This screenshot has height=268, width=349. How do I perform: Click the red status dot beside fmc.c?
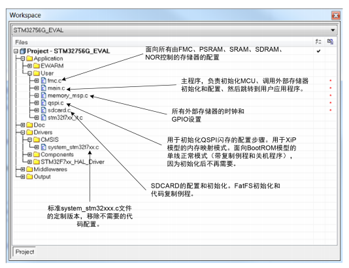click(331, 80)
